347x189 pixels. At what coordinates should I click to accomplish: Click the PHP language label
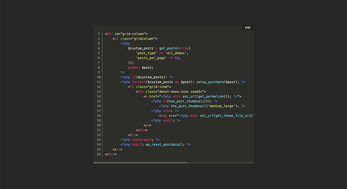(248, 28)
